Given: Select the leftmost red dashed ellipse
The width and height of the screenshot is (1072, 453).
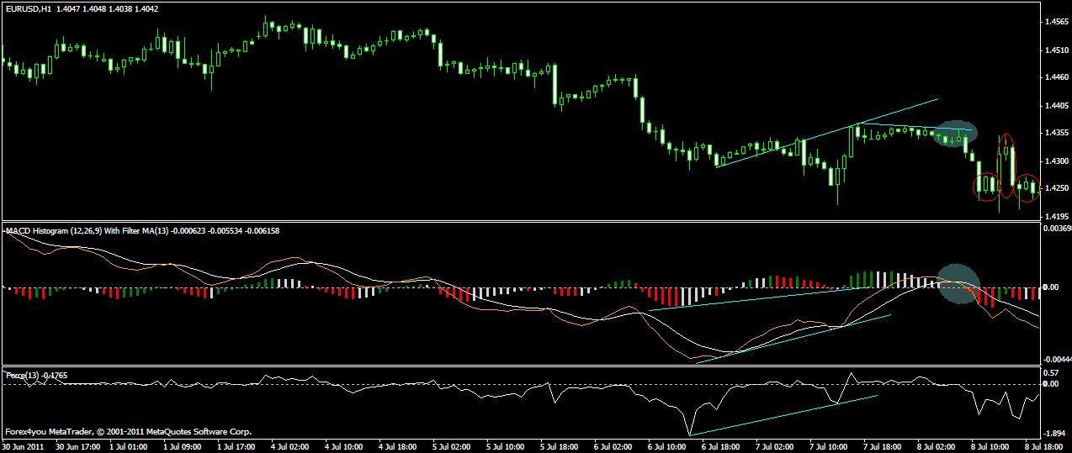Looking at the screenshot, I should 985,186.
